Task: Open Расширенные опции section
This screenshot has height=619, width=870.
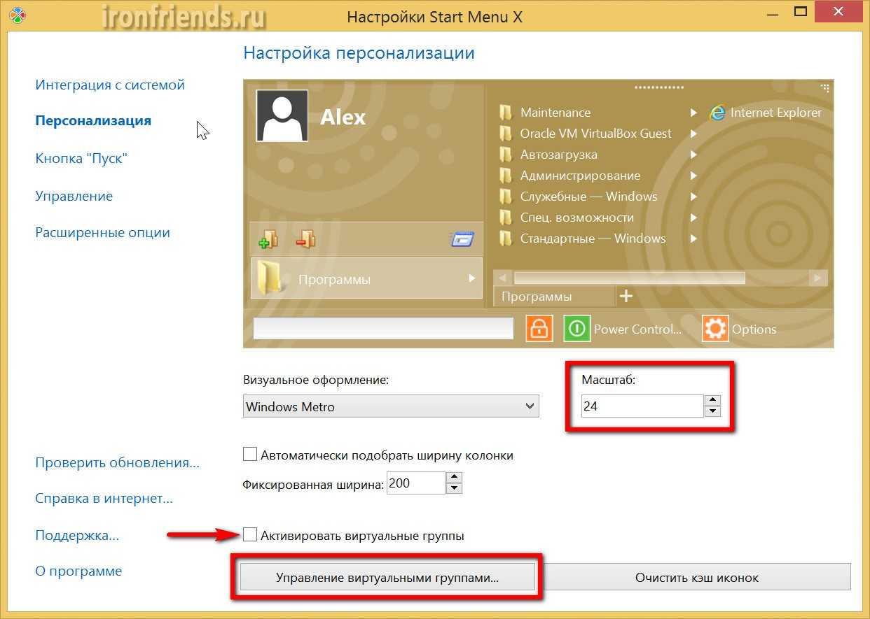Action: [x=102, y=232]
